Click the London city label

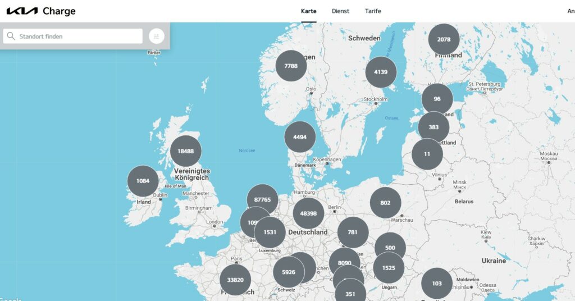pos(214,222)
